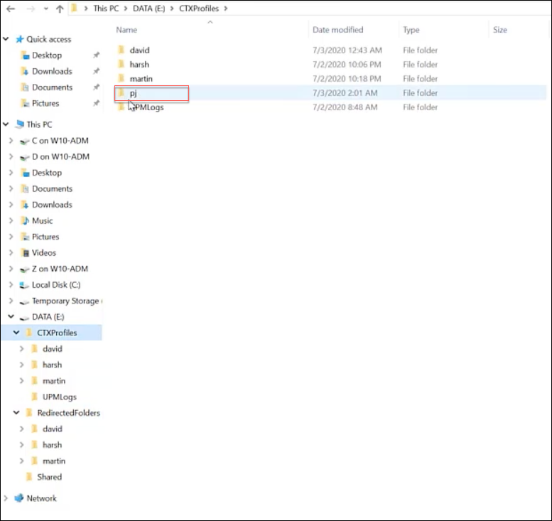Viewport: 552px width, 521px height.
Task: Expand Desktop under This PC
Action: (x=11, y=173)
